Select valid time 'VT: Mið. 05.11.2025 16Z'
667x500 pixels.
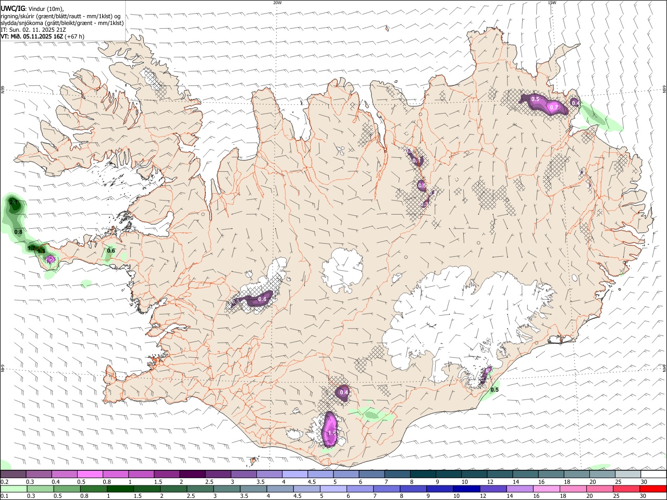tap(32, 36)
